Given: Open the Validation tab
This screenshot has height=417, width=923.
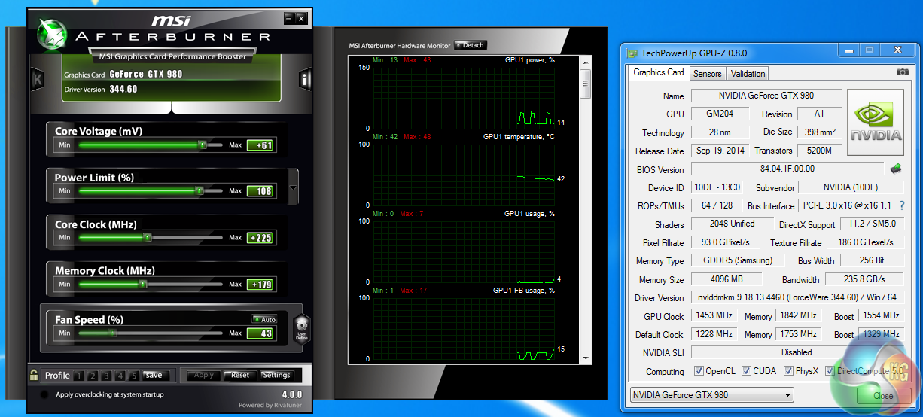Looking at the screenshot, I should (x=748, y=73).
